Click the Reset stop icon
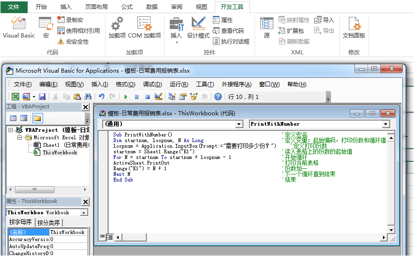414x256 pixels. 147,97
